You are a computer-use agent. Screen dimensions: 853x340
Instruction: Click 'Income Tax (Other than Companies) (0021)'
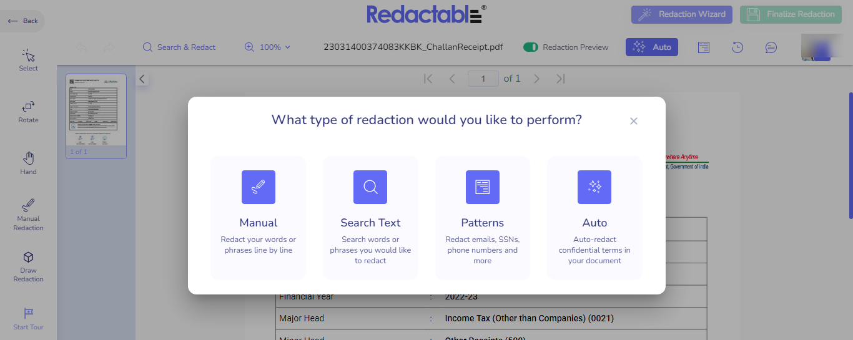coord(530,318)
